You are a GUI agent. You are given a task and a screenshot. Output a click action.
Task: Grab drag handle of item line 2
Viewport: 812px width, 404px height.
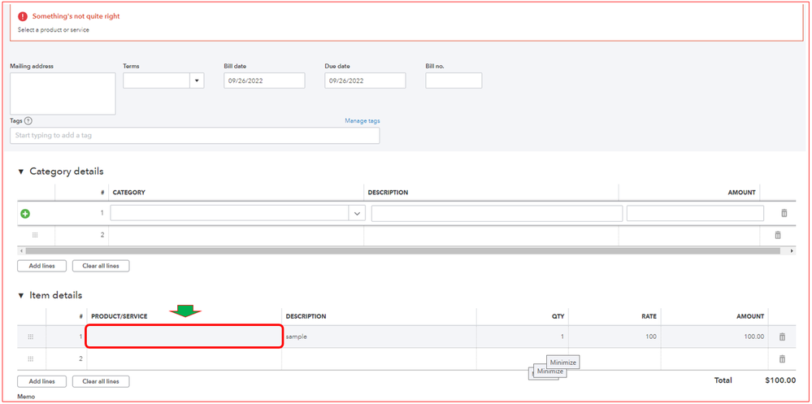point(31,358)
